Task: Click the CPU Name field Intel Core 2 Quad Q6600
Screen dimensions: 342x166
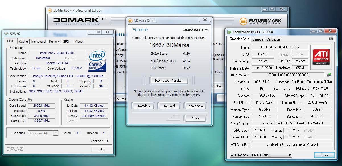Action: [x=57, y=53]
